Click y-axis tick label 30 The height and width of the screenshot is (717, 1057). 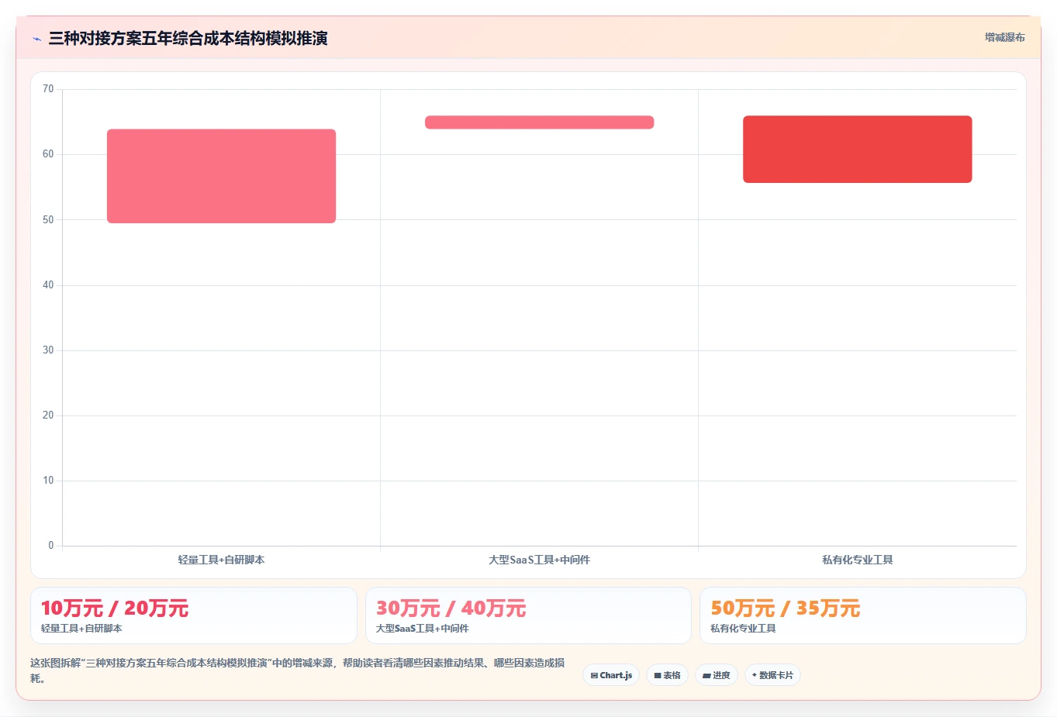[48, 350]
